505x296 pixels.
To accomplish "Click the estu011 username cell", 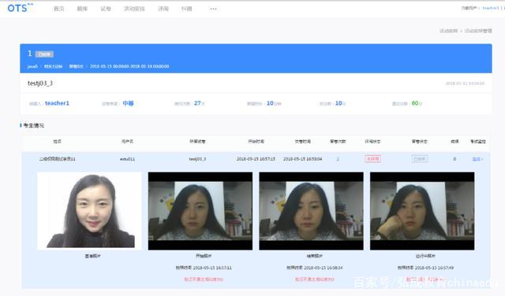I will [127, 159].
